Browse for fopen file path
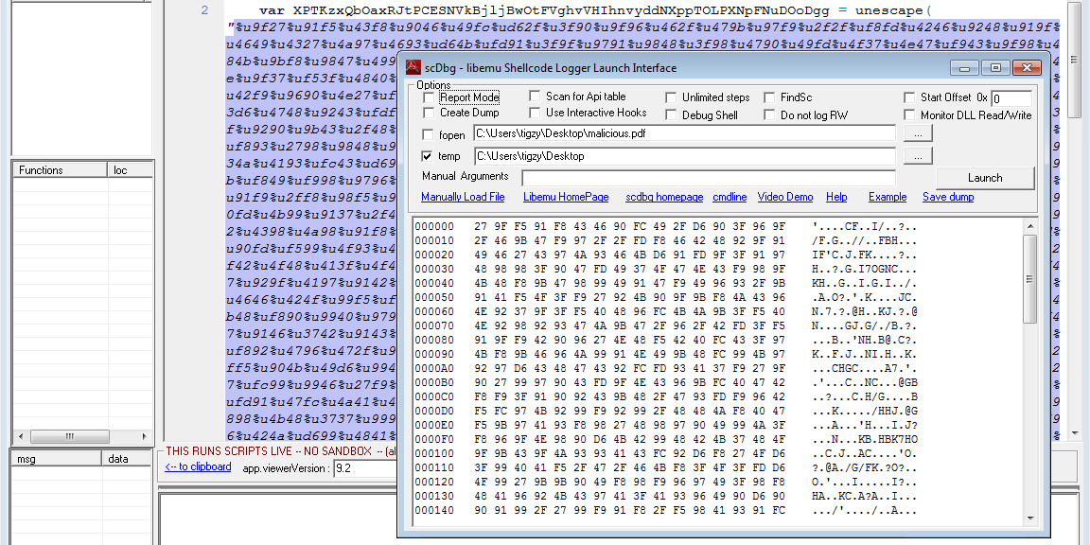Viewport: 1090px width, 545px height. pos(919,132)
